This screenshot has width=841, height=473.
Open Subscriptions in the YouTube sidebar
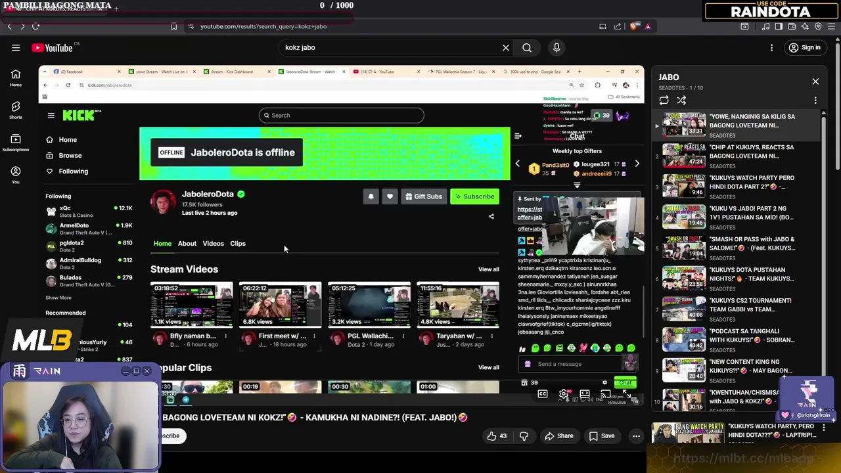16,143
